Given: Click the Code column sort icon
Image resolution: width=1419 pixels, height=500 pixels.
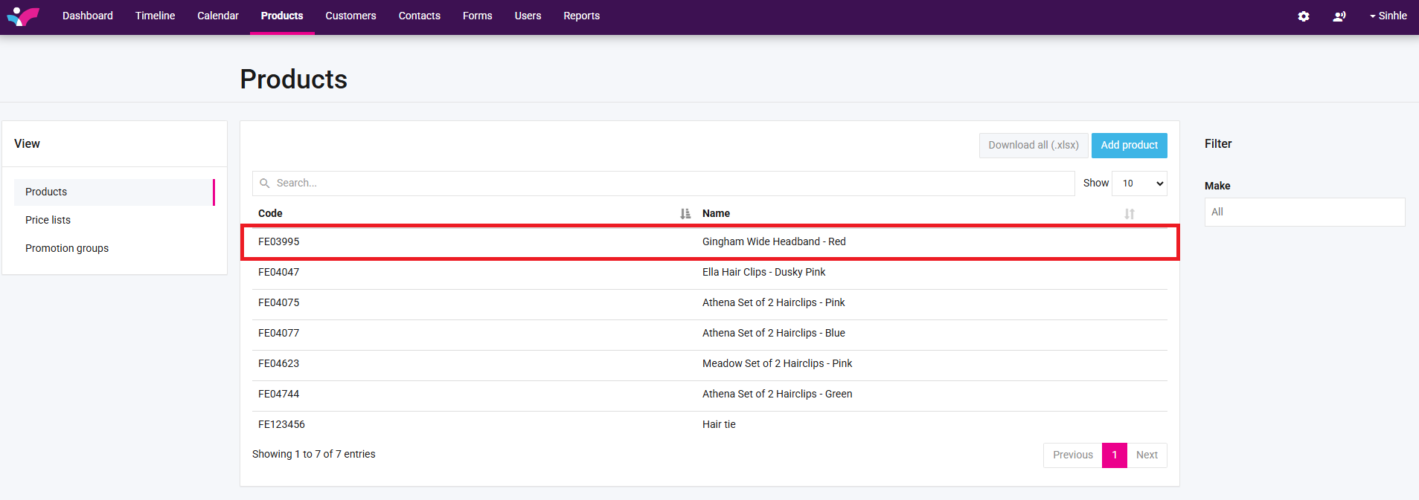Looking at the screenshot, I should 685,214.
